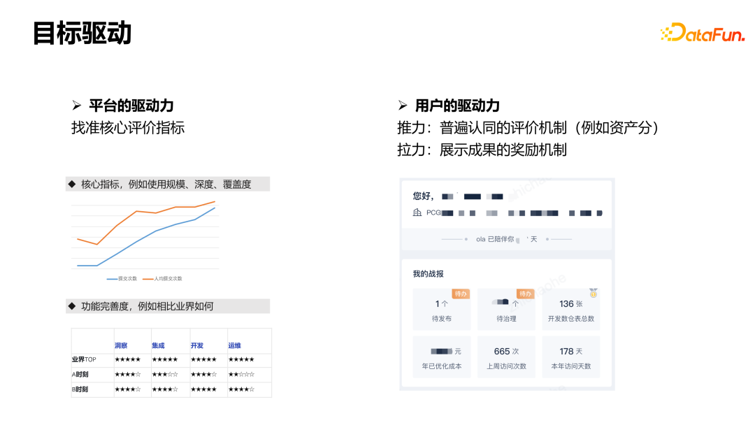
Task: Click the 待办 badge on the 待发布 card
Action: [461, 294]
